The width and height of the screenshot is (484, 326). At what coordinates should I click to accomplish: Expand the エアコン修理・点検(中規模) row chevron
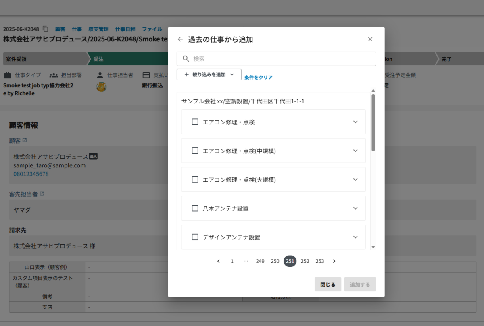355,151
